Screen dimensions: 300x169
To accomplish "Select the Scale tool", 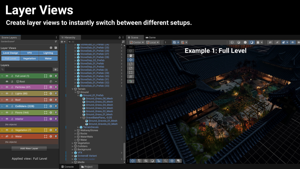I will [x=131, y=68].
